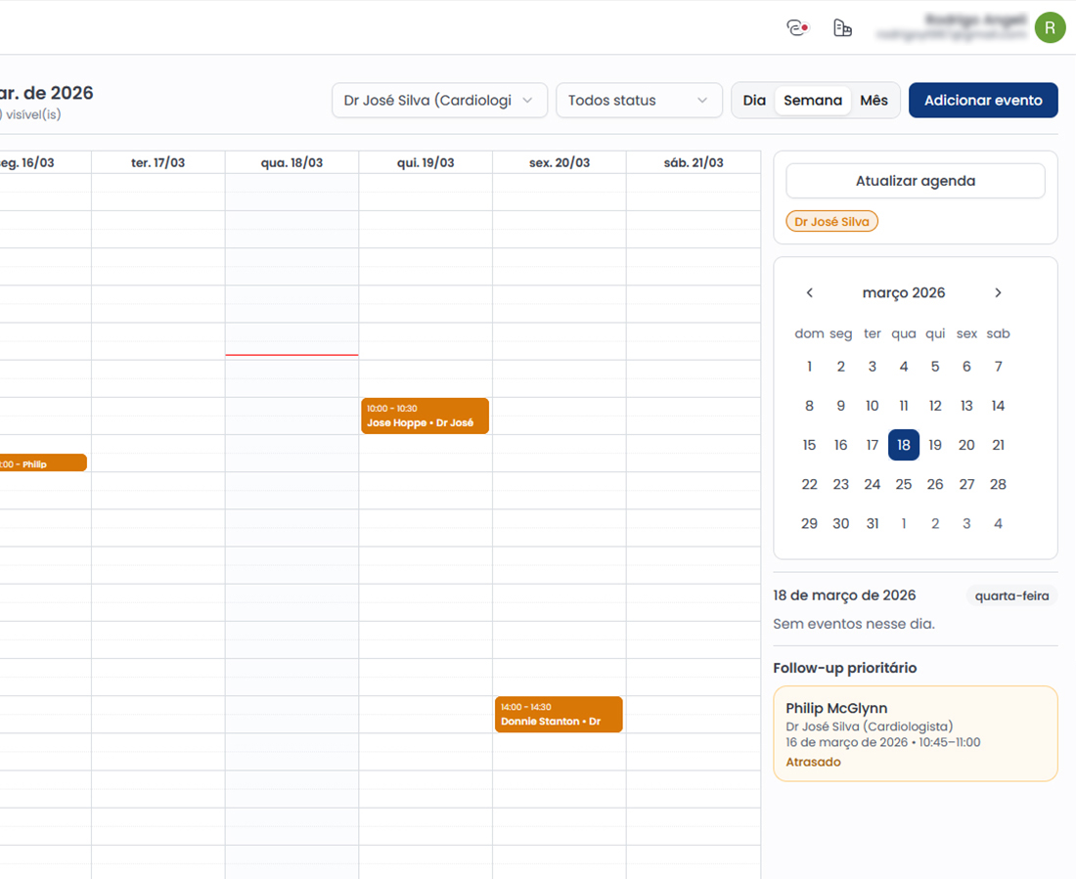Open the doctor filter dropdown
The height and width of the screenshot is (879, 1076).
pos(439,101)
